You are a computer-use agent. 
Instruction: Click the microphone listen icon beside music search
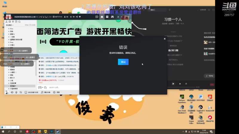click(x=169, y=10)
